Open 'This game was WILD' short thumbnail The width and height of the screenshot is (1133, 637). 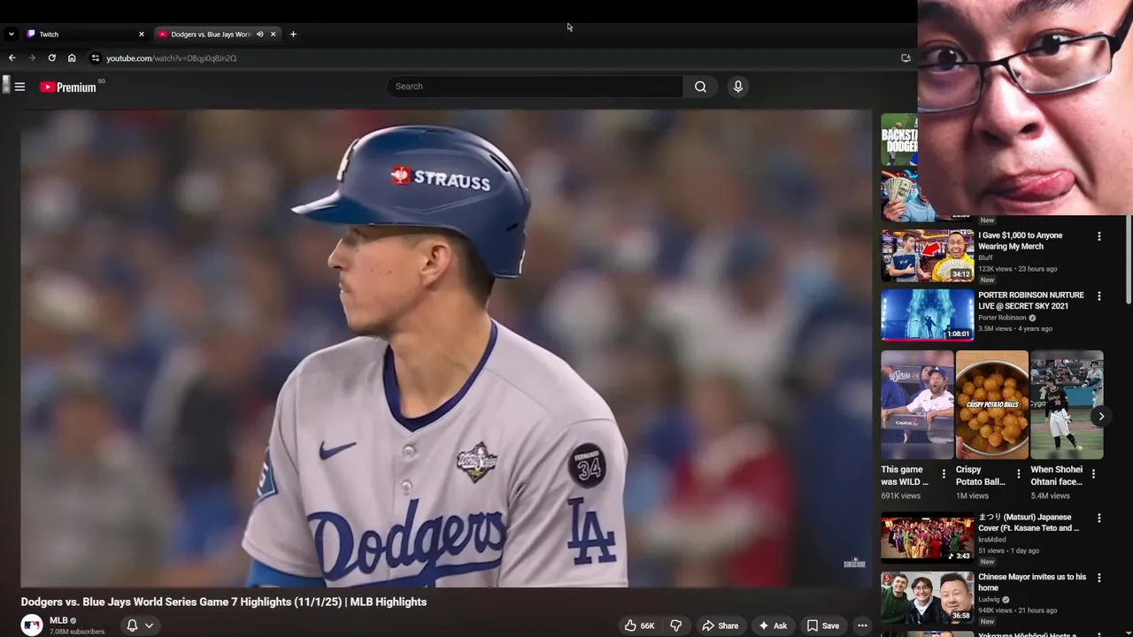(x=917, y=404)
